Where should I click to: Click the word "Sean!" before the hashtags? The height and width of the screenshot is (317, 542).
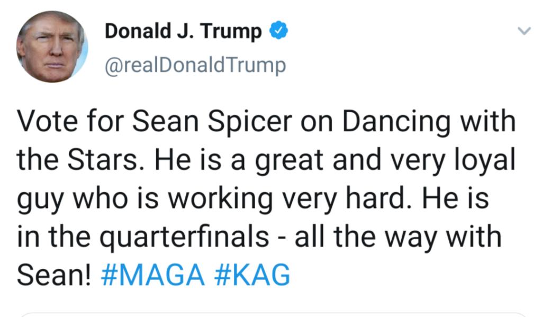click(x=55, y=275)
